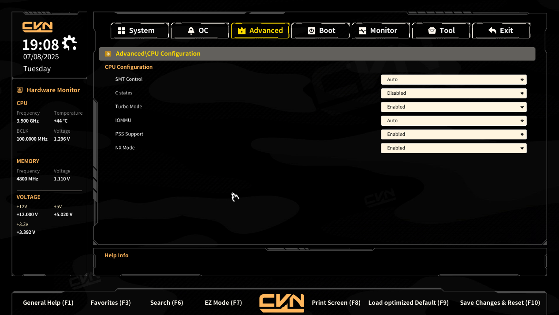Switch to EZ Mode (F7)
Screen dimensions: 559x315
pos(224,303)
